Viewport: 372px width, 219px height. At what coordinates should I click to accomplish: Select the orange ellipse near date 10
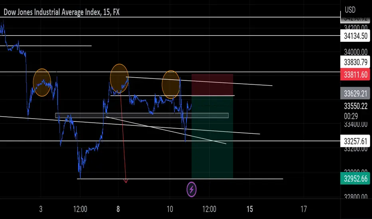click(171, 84)
